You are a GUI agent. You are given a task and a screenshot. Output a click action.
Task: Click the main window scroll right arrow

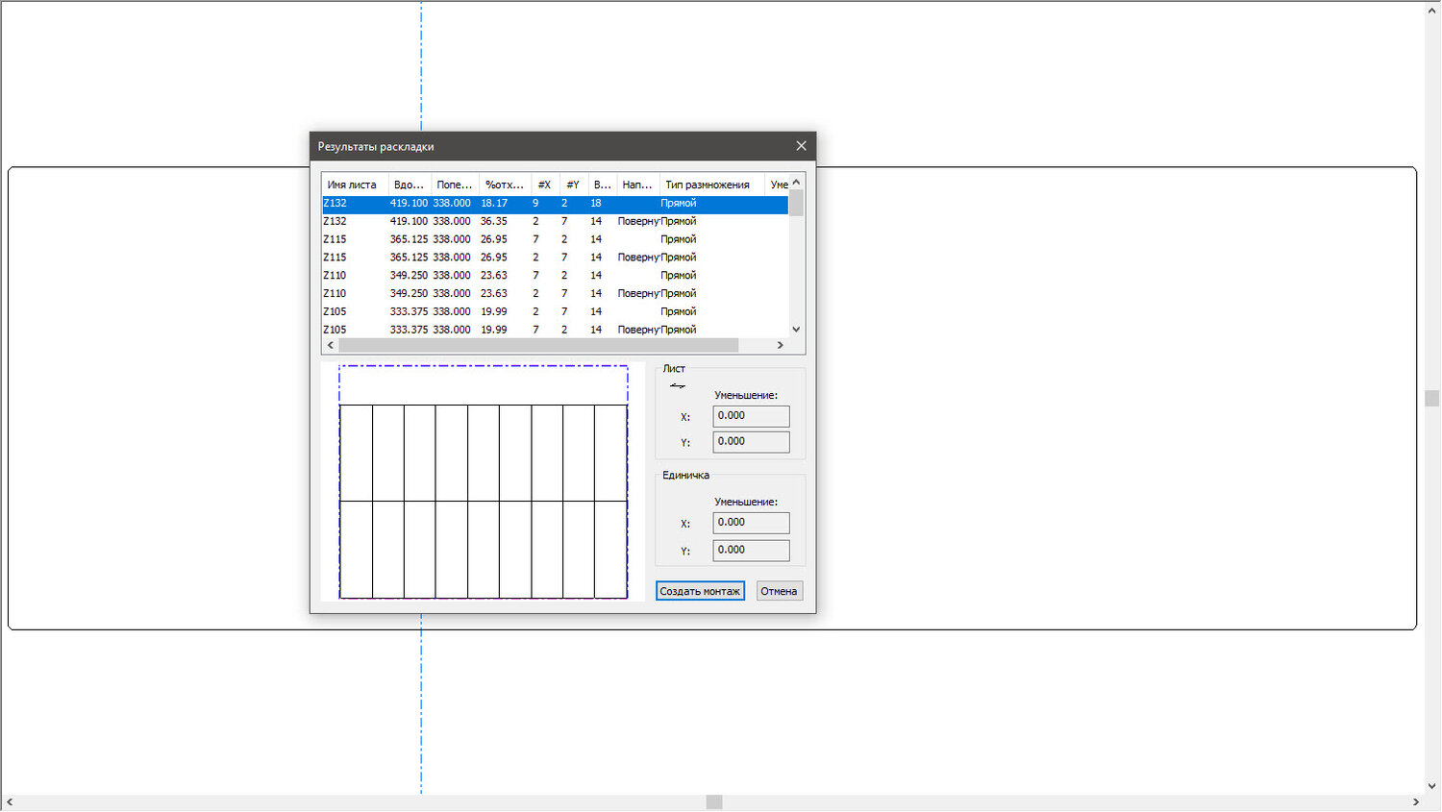click(x=1415, y=802)
